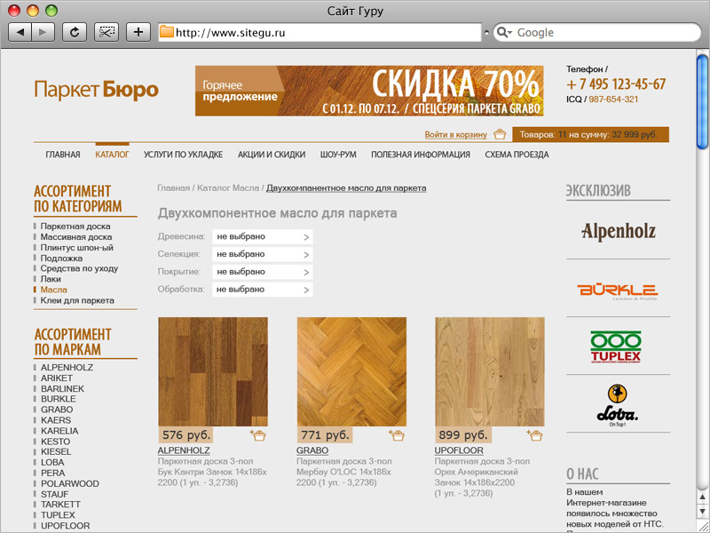This screenshot has height=533, width=710.
Task: Click the cart summary Товаров: 11 bar
Action: pyautogui.click(x=590, y=135)
